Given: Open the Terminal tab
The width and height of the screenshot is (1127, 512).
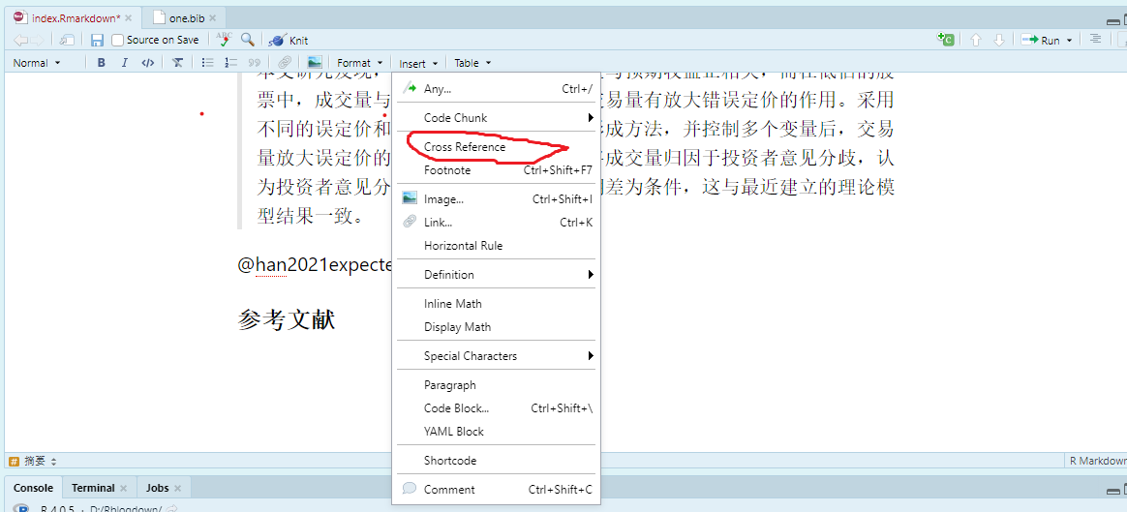Looking at the screenshot, I should (x=93, y=488).
